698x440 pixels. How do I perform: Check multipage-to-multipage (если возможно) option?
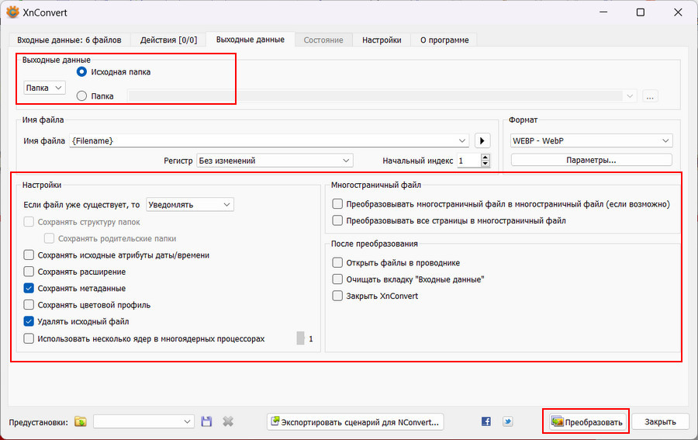337,204
